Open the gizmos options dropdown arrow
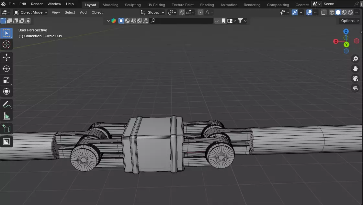 pos(301,12)
